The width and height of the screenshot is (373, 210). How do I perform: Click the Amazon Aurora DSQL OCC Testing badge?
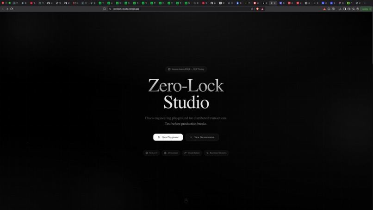tap(186, 69)
